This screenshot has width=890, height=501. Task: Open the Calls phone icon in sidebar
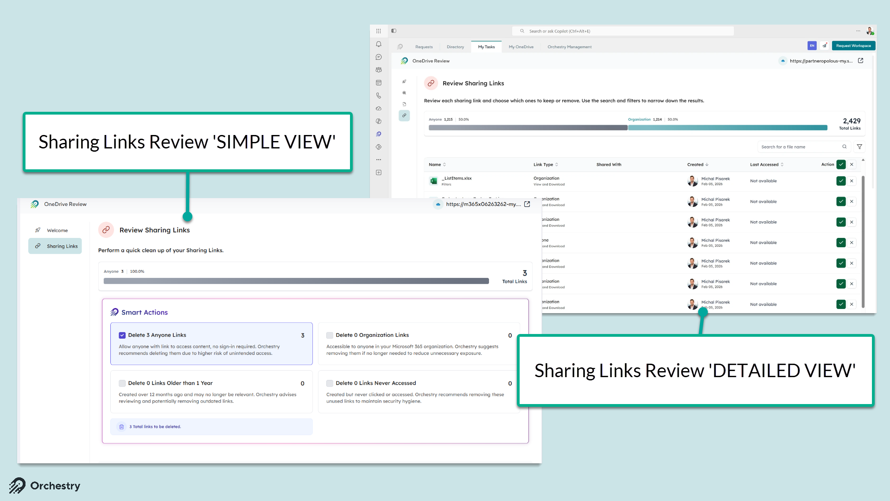pyautogui.click(x=379, y=96)
